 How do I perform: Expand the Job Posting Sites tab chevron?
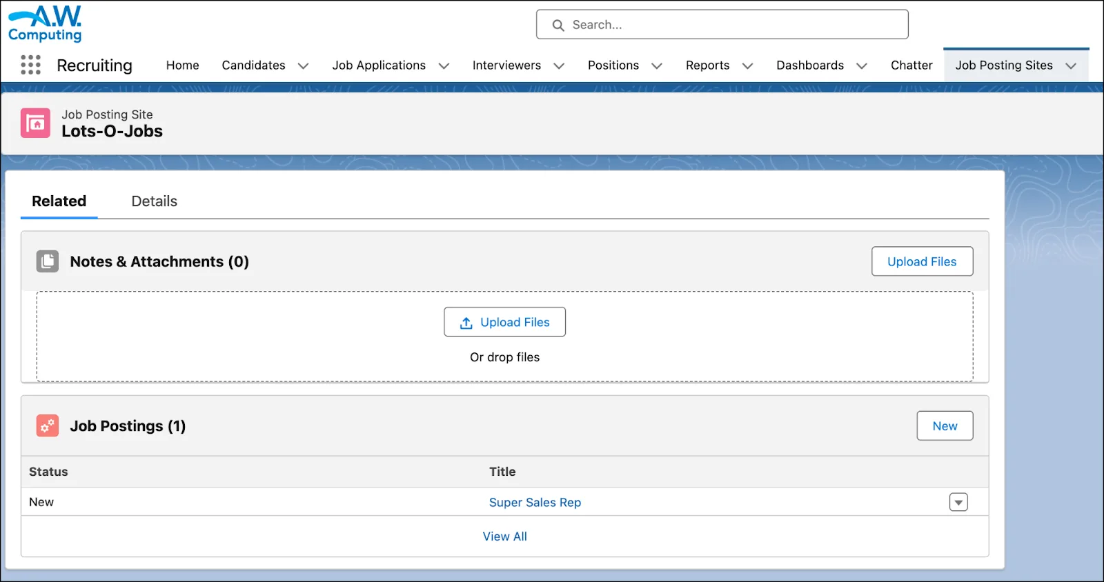click(1071, 66)
